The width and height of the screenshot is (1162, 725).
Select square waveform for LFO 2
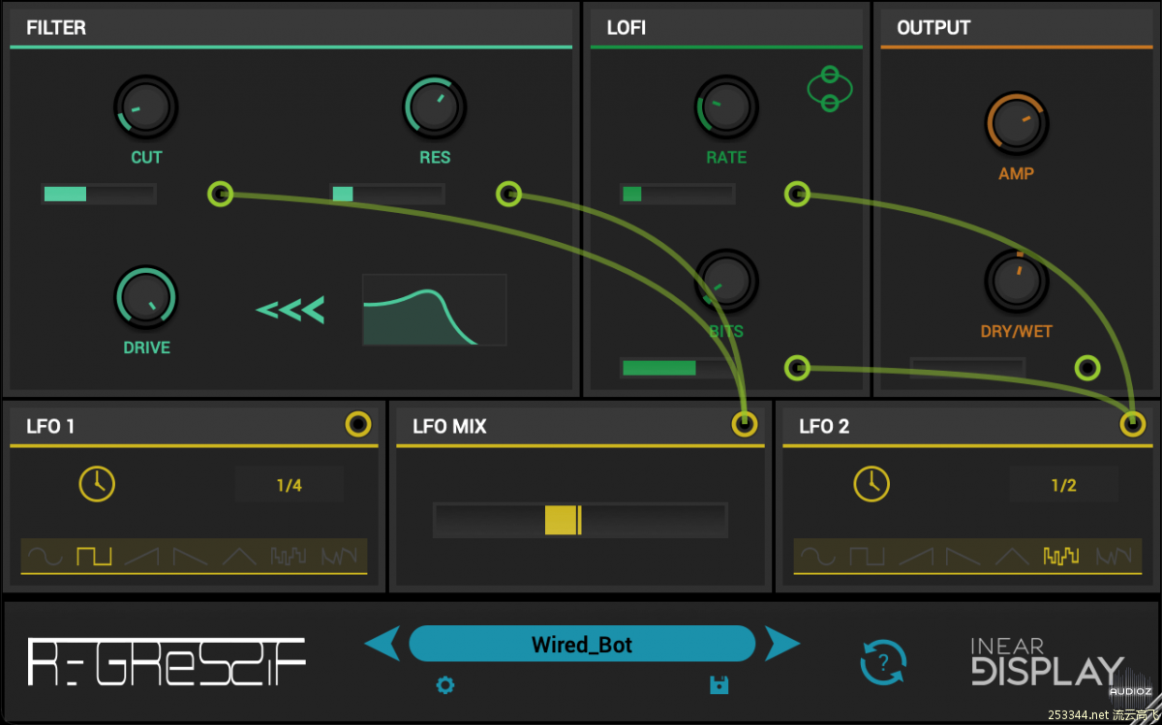point(867,557)
